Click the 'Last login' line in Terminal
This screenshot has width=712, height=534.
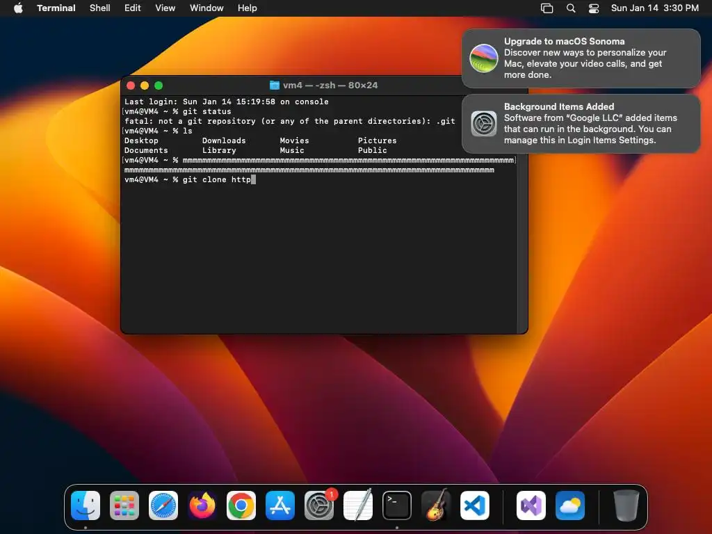226,102
